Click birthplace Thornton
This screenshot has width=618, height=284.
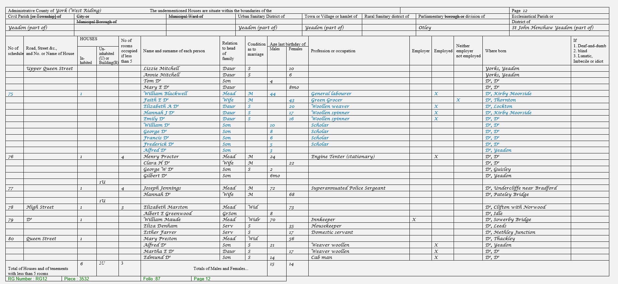click(505, 100)
